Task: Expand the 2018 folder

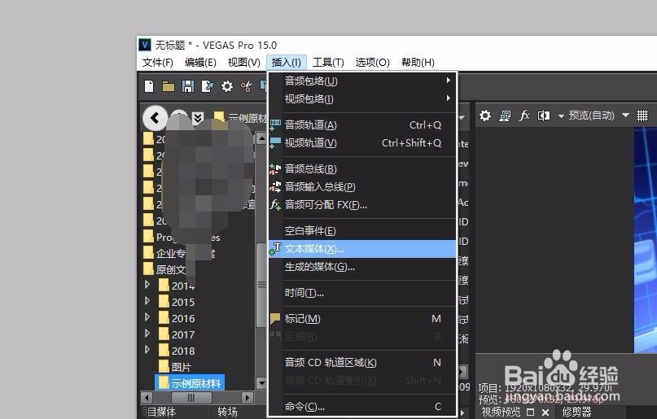Action: click(x=147, y=350)
